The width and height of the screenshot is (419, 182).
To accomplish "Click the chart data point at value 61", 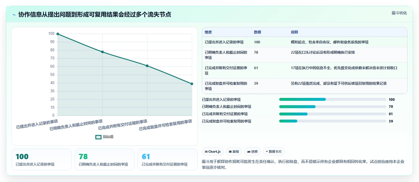I will 147,66.
